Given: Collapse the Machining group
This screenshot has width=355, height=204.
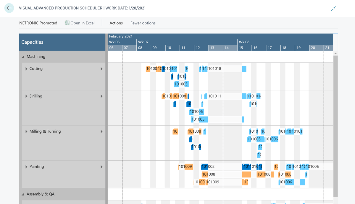Looking at the screenshot, I should pyautogui.click(x=23, y=57).
